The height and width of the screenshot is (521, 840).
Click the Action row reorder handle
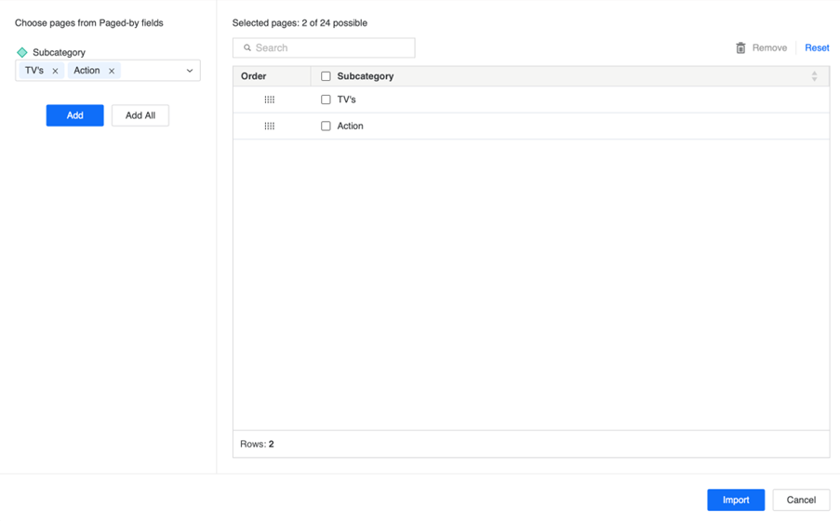pos(270,126)
